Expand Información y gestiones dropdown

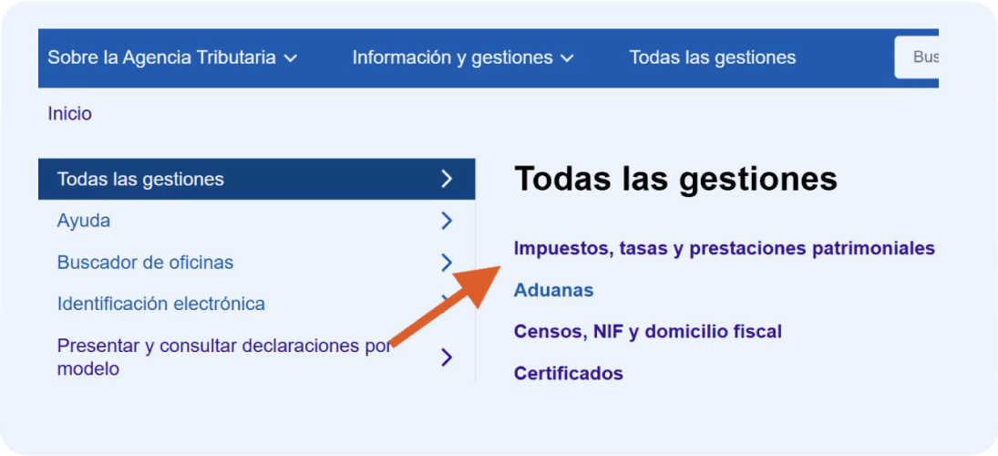pyautogui.click(x=463, y=58)
